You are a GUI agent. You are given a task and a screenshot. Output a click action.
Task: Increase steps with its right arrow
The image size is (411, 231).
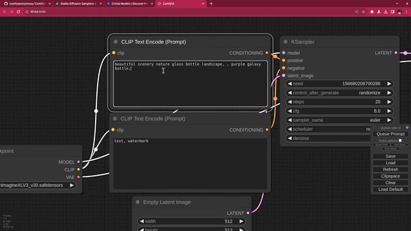(x=389, y=101)
